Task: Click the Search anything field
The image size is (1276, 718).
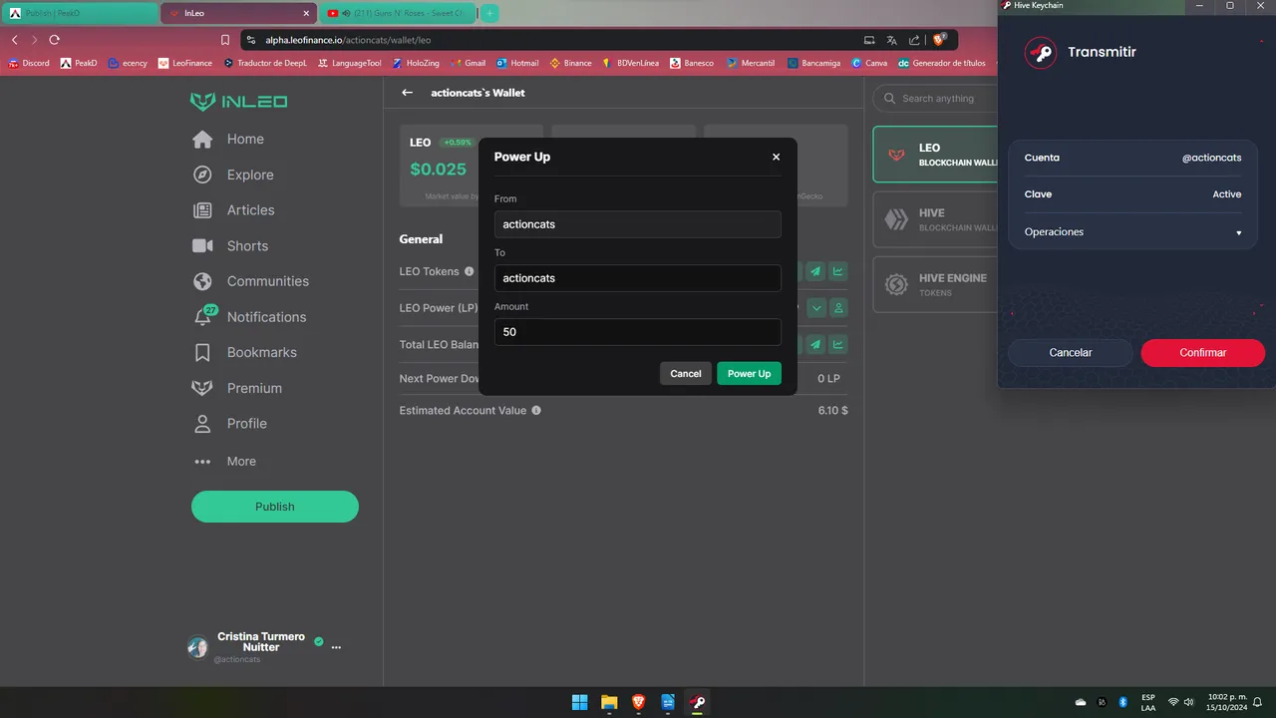Action: point(937,98)
